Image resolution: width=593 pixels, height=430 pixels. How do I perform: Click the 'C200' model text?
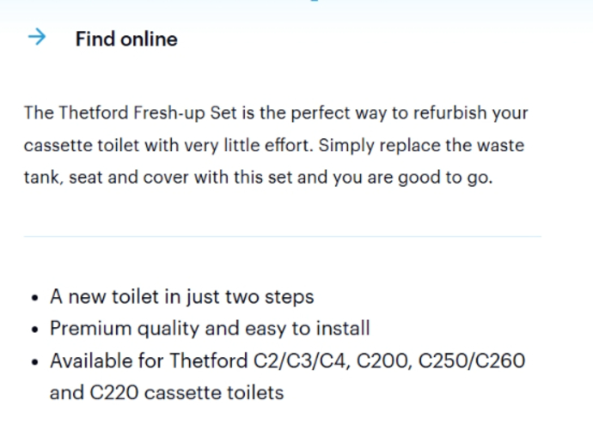tap(382, 360)
